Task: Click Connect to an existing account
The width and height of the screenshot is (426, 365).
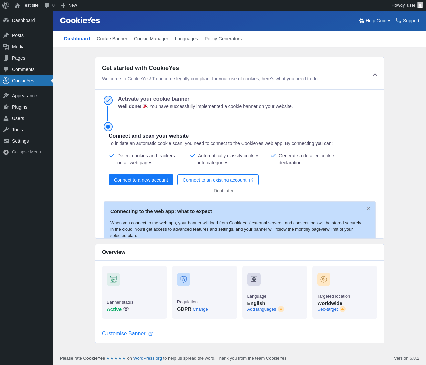Action: [218, 180]
